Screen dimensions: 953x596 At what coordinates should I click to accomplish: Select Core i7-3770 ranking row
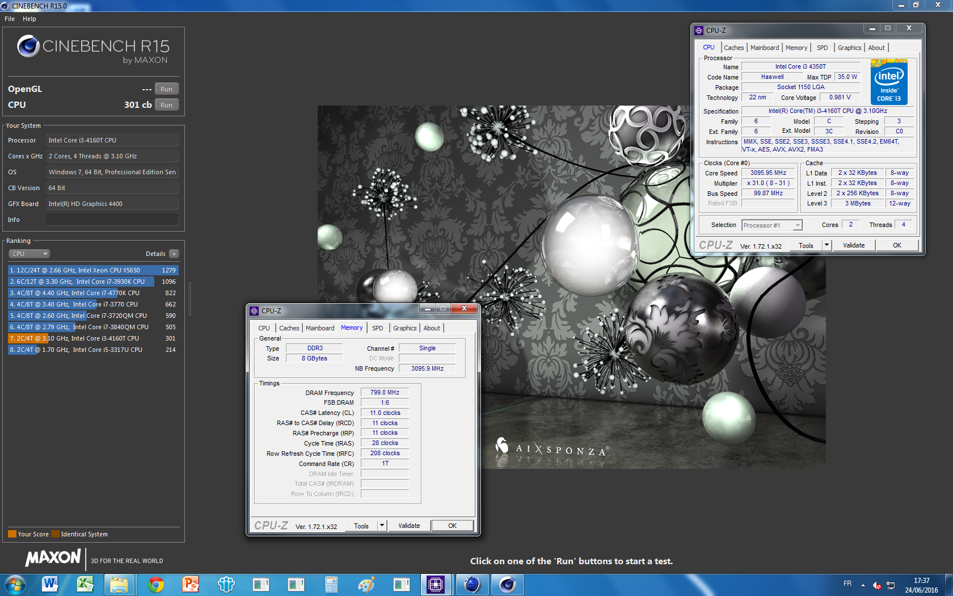93,304
